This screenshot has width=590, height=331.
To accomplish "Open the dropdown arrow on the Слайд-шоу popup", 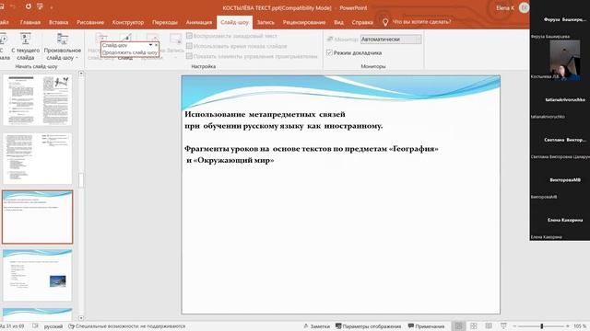I will [x=150, y=45].
